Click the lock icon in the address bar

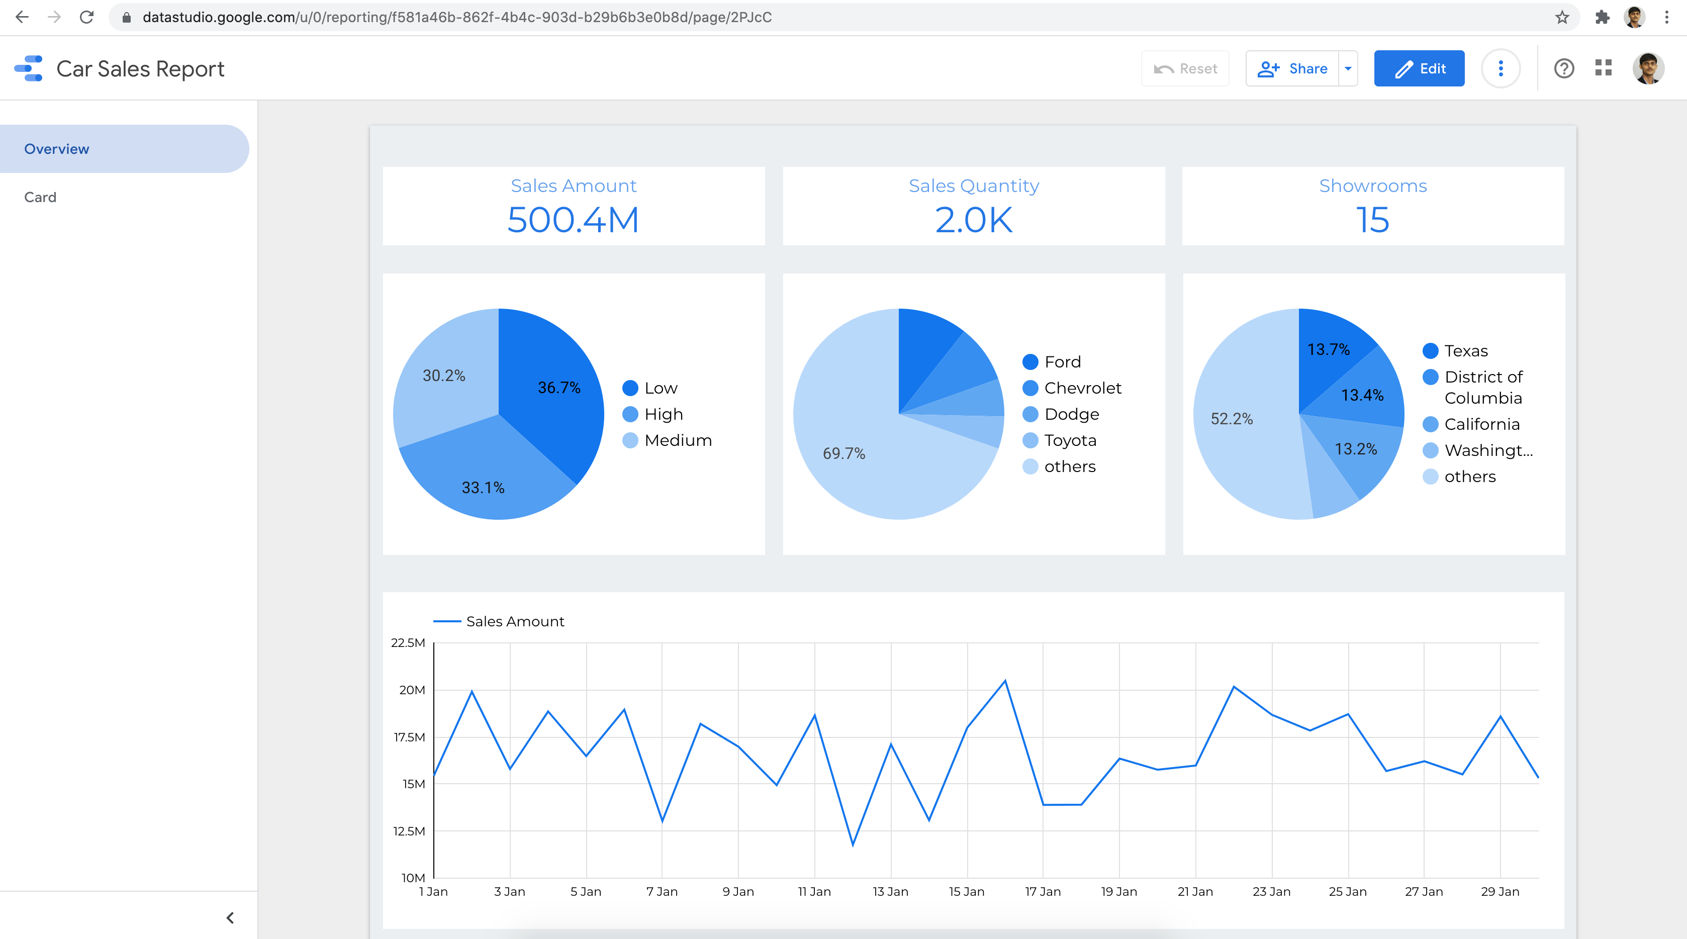pos(127,18)
